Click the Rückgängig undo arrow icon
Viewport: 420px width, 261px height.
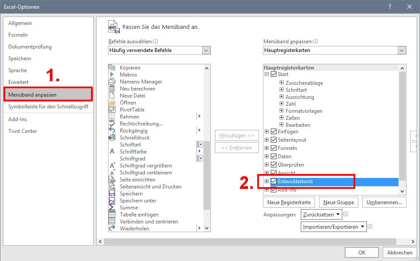(x=112, y=130)
